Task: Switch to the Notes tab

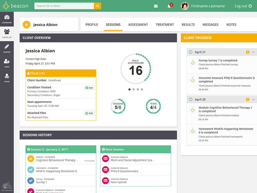Action: [231, 25]
